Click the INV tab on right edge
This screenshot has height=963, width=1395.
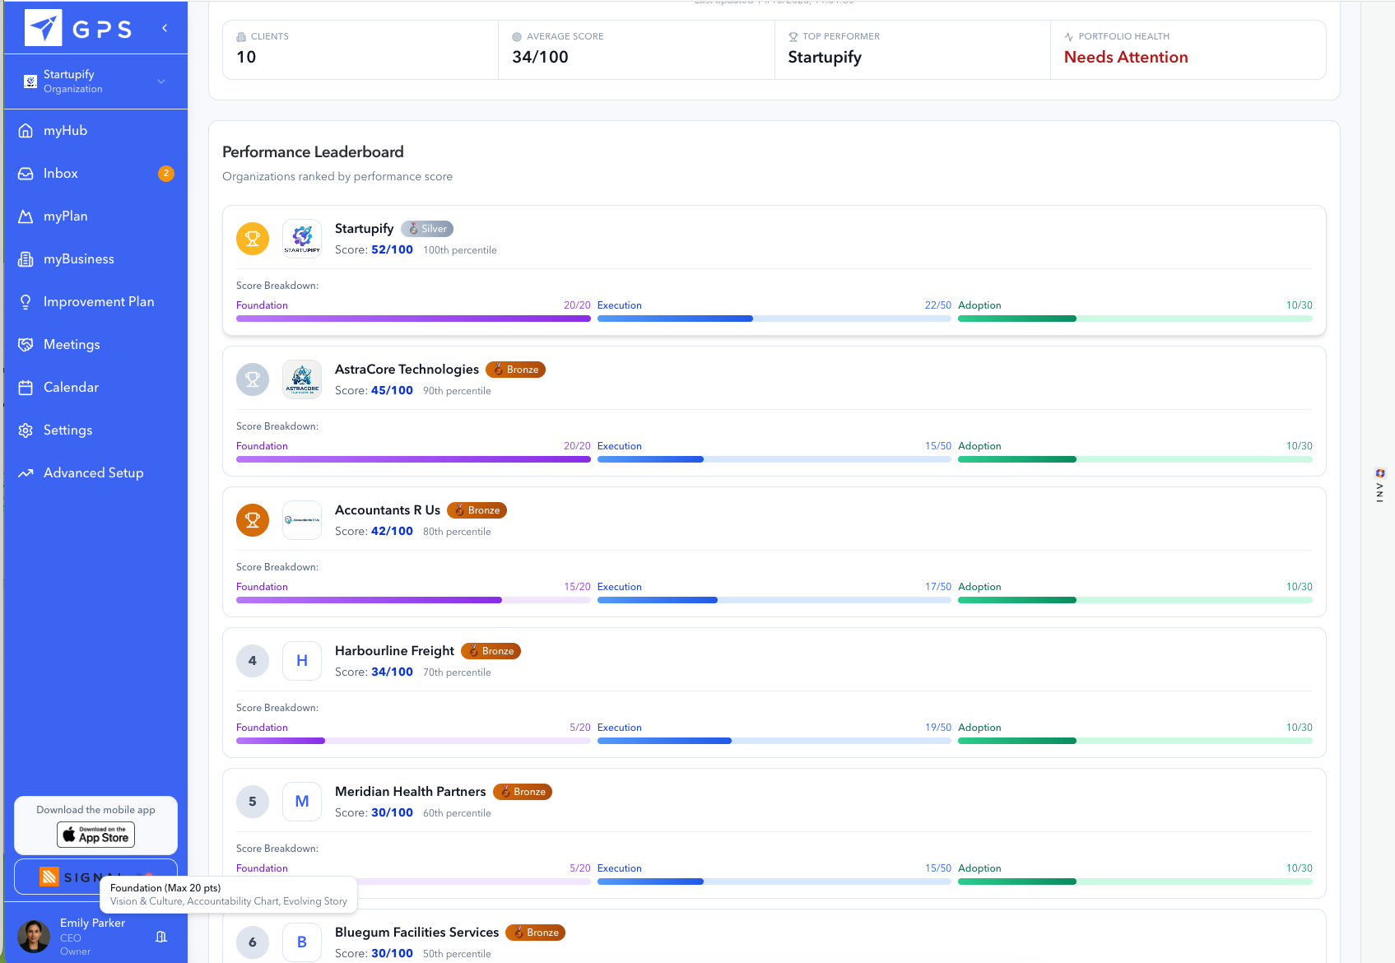[1380, 486]
